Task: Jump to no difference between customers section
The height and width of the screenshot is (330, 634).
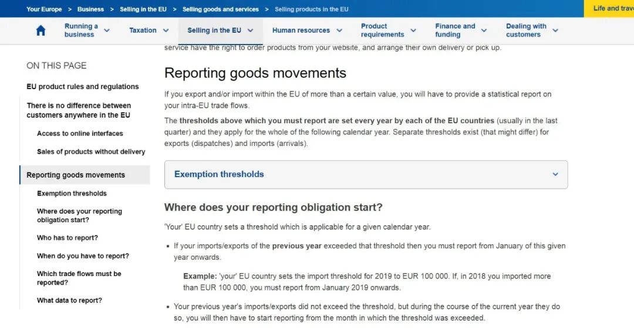Action: coord(79,110)
